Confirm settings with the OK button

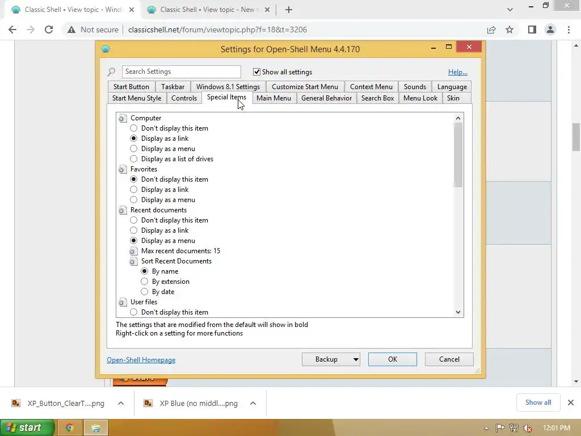click(x=393, y=359)
